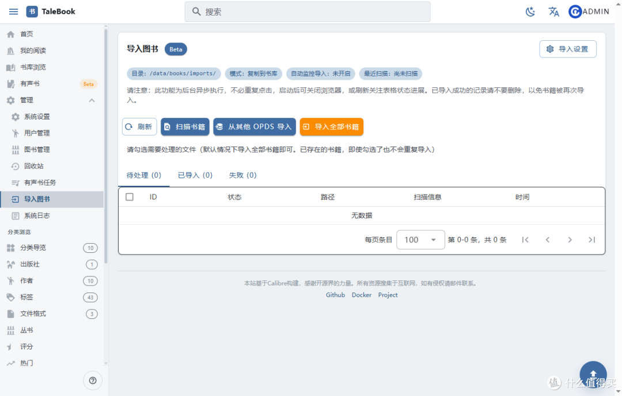Click the 路径 column header
622x396 pixels.
point(328,197)
